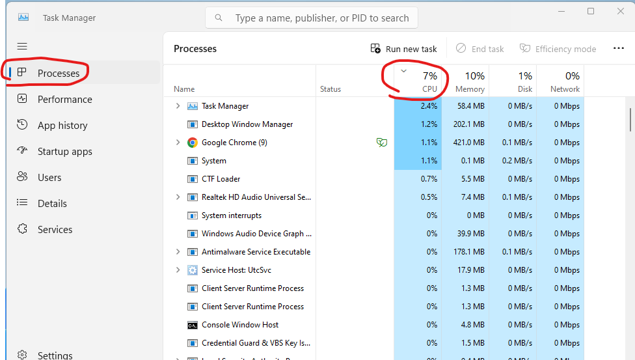The height and width of the screenshot is (360, 635).
Task: Select the System interrupts row
Action: pyautogui.click(x=231, y=215)
